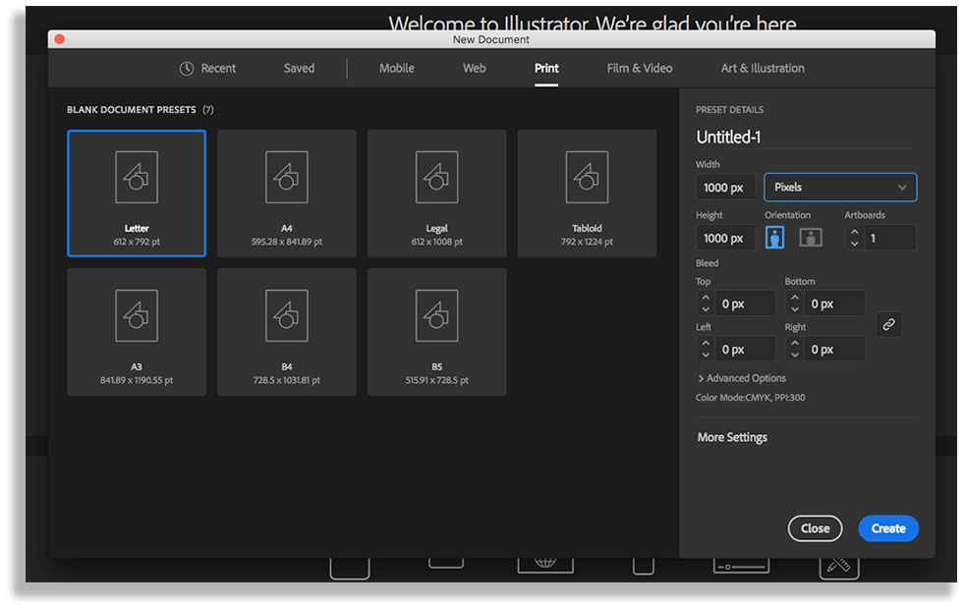Click the Width input field
966x608 pixels.
tap(726, 188)
